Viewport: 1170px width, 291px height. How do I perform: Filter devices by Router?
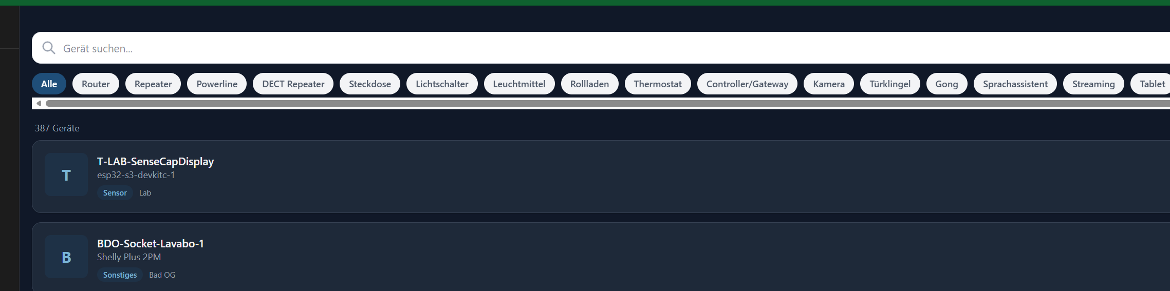click(96, 84)
